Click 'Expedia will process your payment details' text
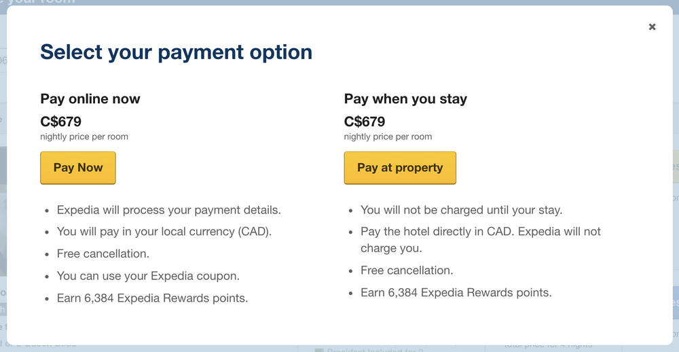The image size is (679, 352). pos(168,210)
